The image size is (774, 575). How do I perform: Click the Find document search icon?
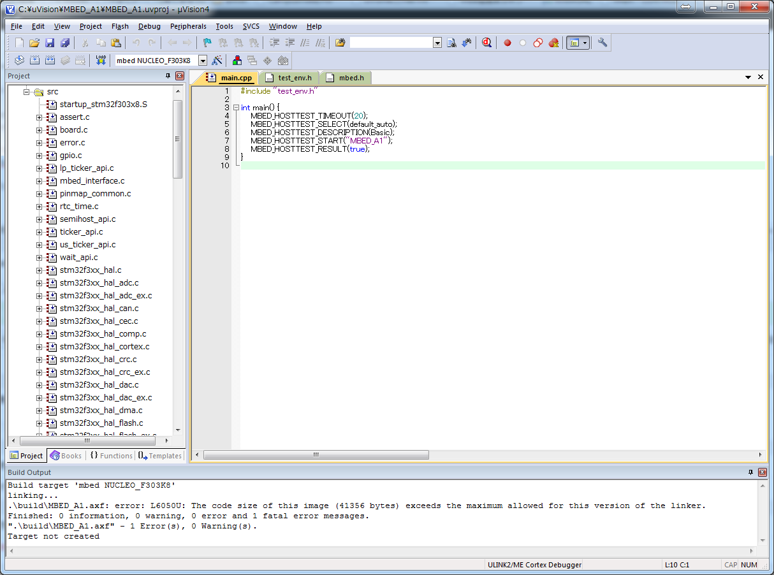pos(451,43)
